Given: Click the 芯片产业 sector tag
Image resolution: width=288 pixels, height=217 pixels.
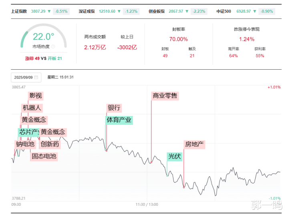Looking at the screenshot, I should [x=28, y=132].
